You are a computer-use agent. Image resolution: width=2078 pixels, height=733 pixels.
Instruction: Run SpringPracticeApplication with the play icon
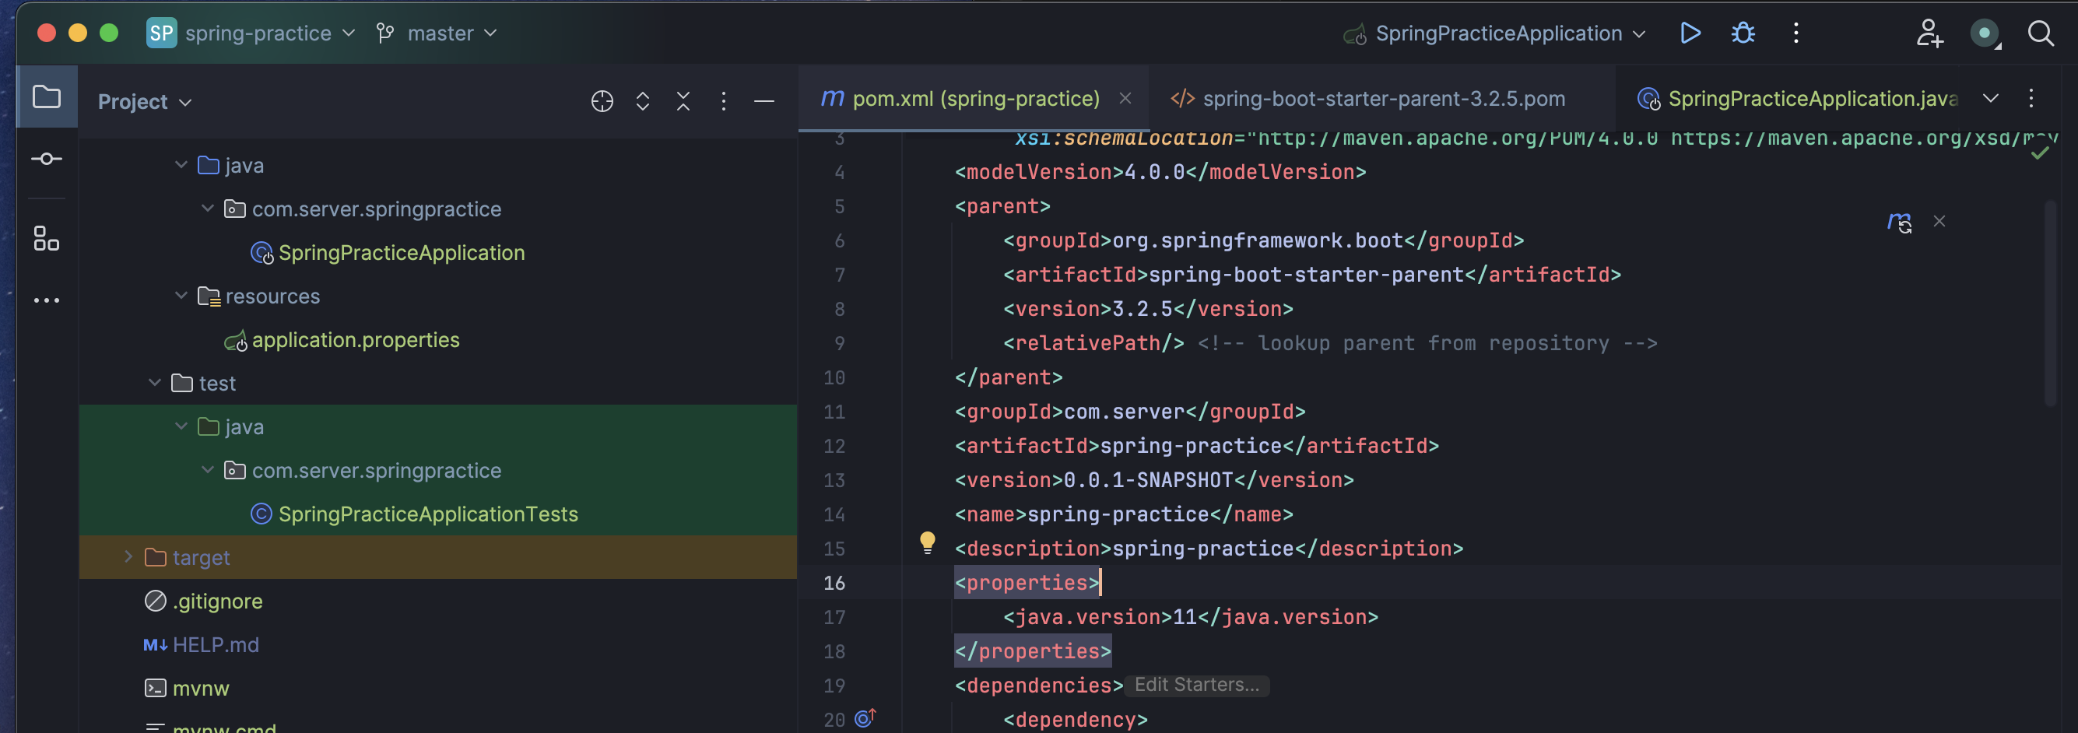tap(1690, 33)
